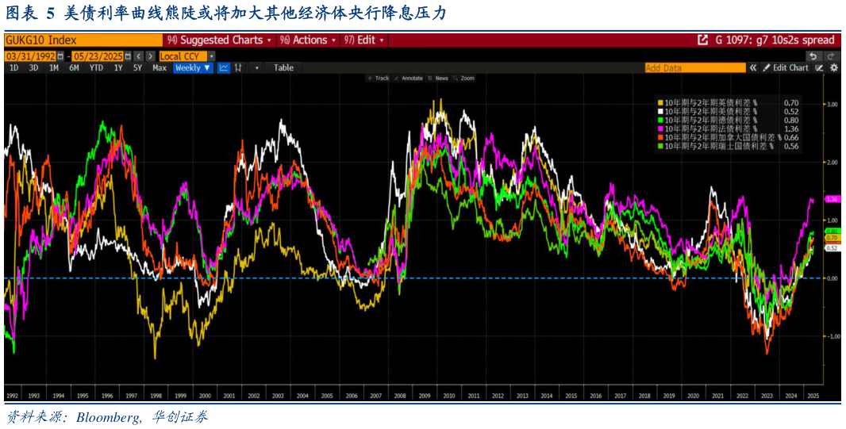
Task: Toggle the Track crosshair option
Action: pos(378,79)
